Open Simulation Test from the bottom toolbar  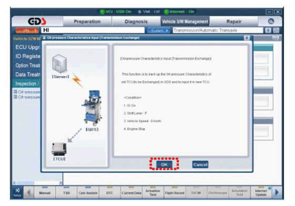239,193
